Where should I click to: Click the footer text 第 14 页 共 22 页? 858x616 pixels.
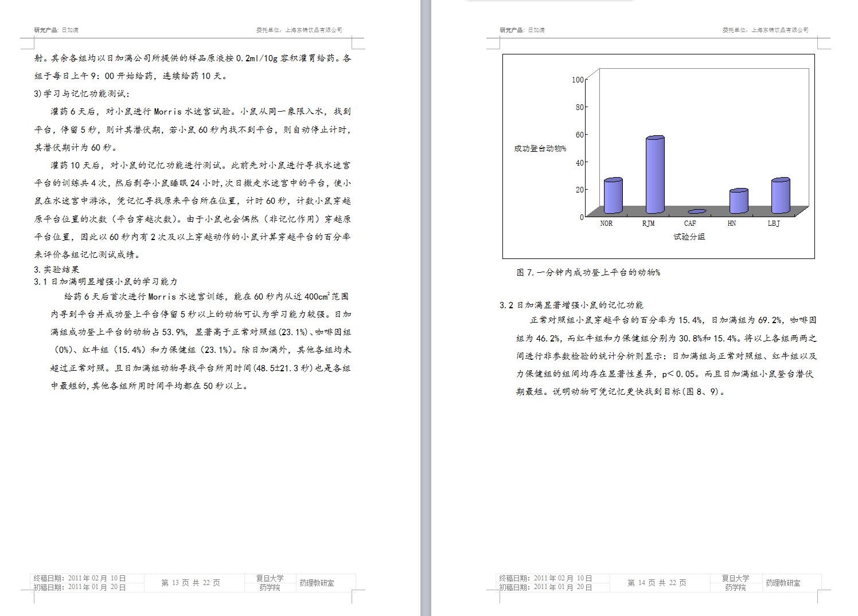(657, 583)
